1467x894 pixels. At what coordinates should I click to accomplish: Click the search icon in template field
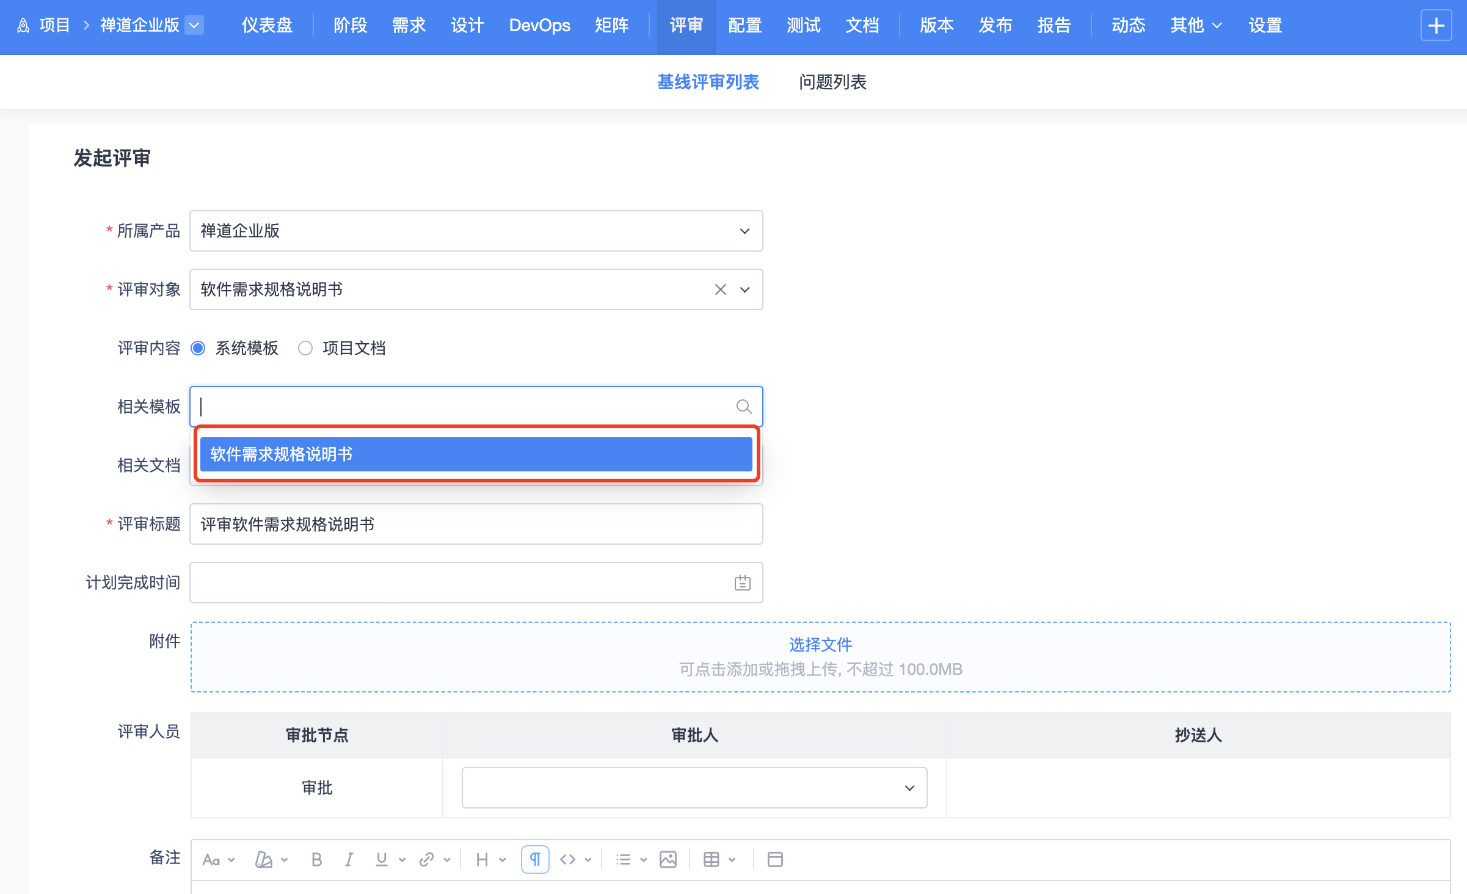tap(743, 407)
